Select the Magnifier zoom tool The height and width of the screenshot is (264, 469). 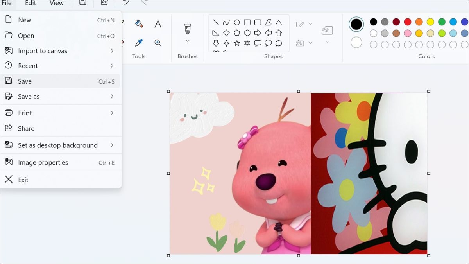tap(158, 43)
